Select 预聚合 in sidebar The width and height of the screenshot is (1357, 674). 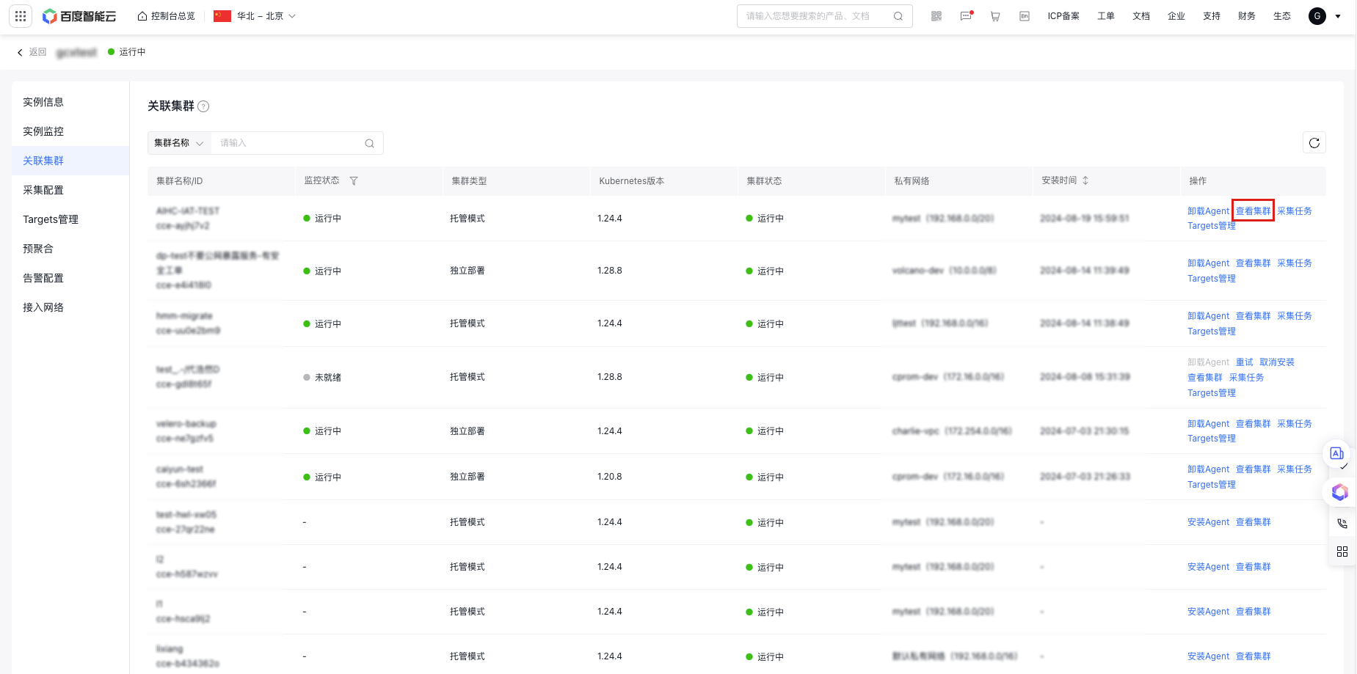pos(70,249)
